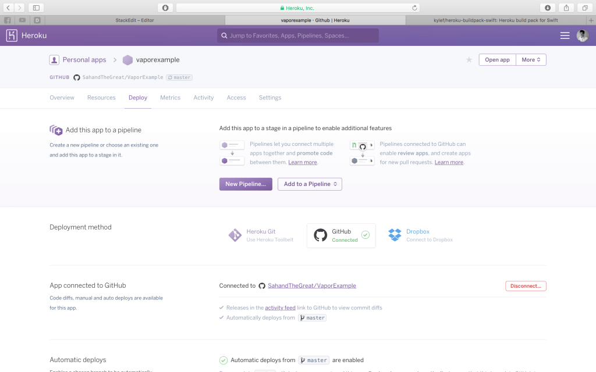The height and width of the screenshot is (372, 596).
Task: Open the pinned Disqus 'D' tab
Action: click(x=37, y=20)
